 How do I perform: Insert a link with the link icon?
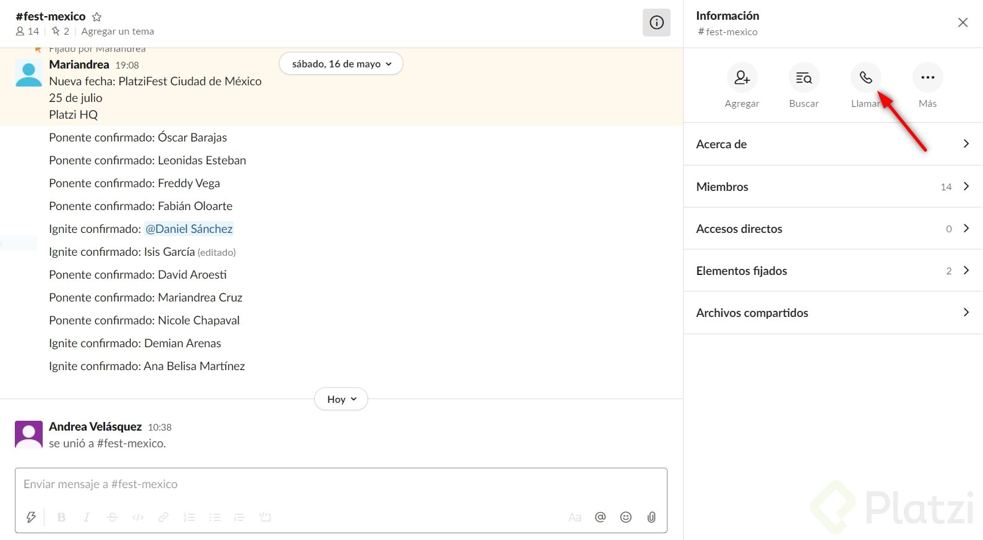pyautogui.click(x=163, y=517)
